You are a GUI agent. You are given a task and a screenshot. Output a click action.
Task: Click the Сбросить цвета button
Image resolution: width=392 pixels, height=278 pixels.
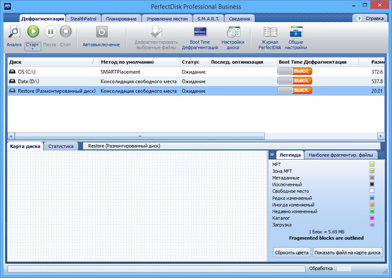click(x=291, y=252)
